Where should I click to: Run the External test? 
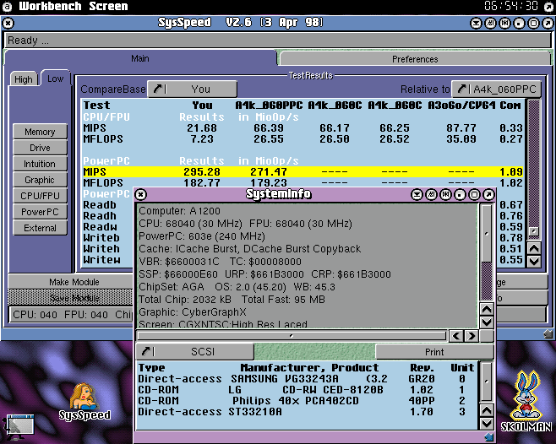(x=40, y=228)
